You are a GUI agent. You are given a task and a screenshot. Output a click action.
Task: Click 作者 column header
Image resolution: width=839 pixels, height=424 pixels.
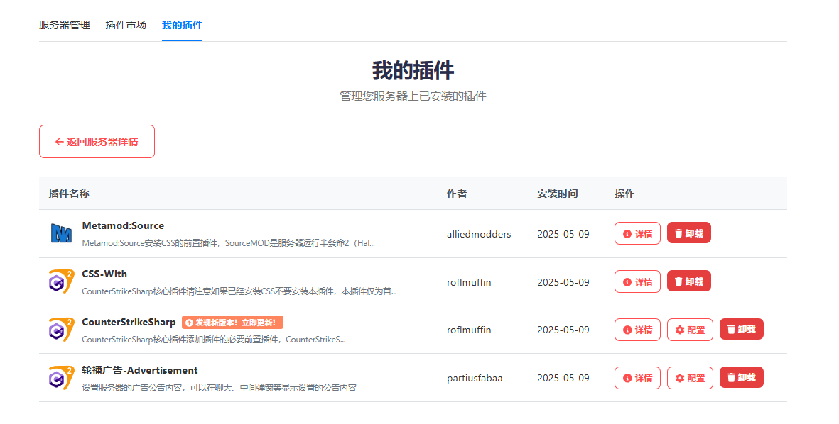coord(457,194)
